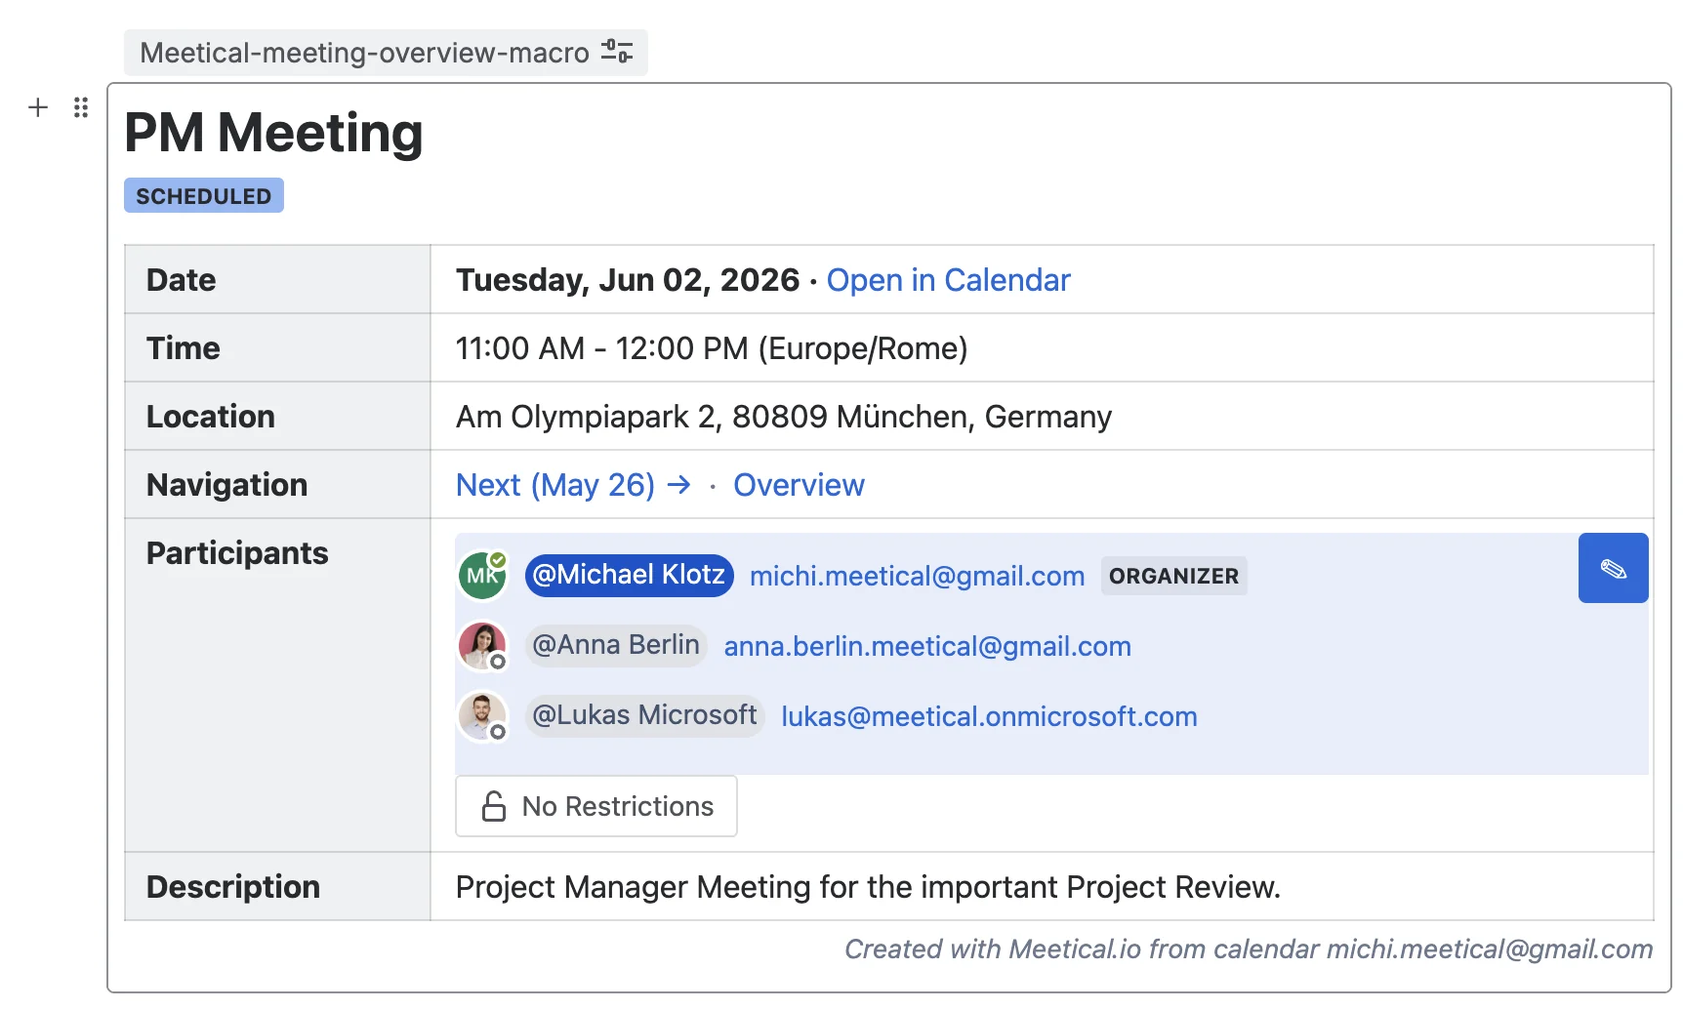Click the @Michael Klotz mention
Image resolution: width=1683 pixels, height=1009 pixels.
click(x=630, y=575)
